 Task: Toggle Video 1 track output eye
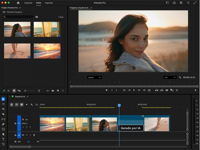point(26,120)
